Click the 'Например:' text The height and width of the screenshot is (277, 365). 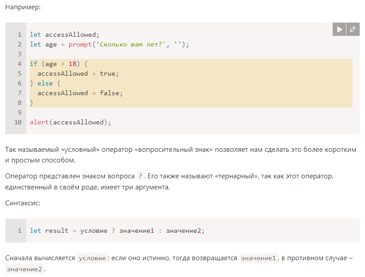click(x=23, y=7)
